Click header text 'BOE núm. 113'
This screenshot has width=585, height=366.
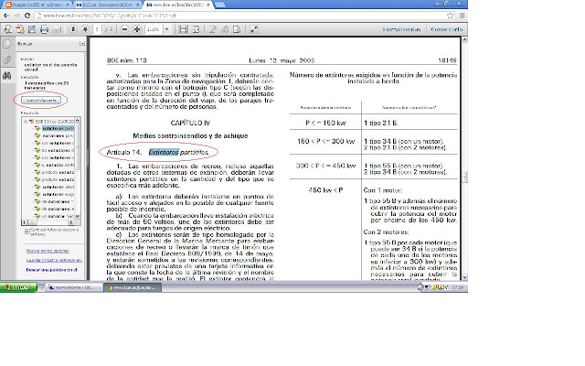[127, 60]
